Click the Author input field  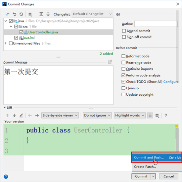156,24
